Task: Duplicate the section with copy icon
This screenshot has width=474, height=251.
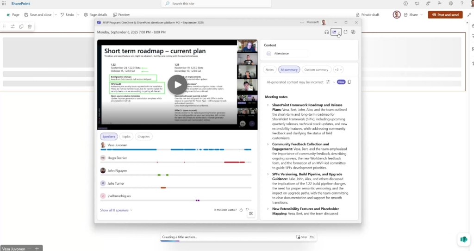Action: coord(21,26)
